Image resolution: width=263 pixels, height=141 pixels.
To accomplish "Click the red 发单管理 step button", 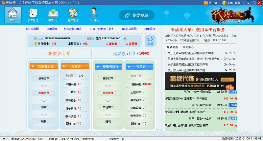I will [x=44, y=93].
